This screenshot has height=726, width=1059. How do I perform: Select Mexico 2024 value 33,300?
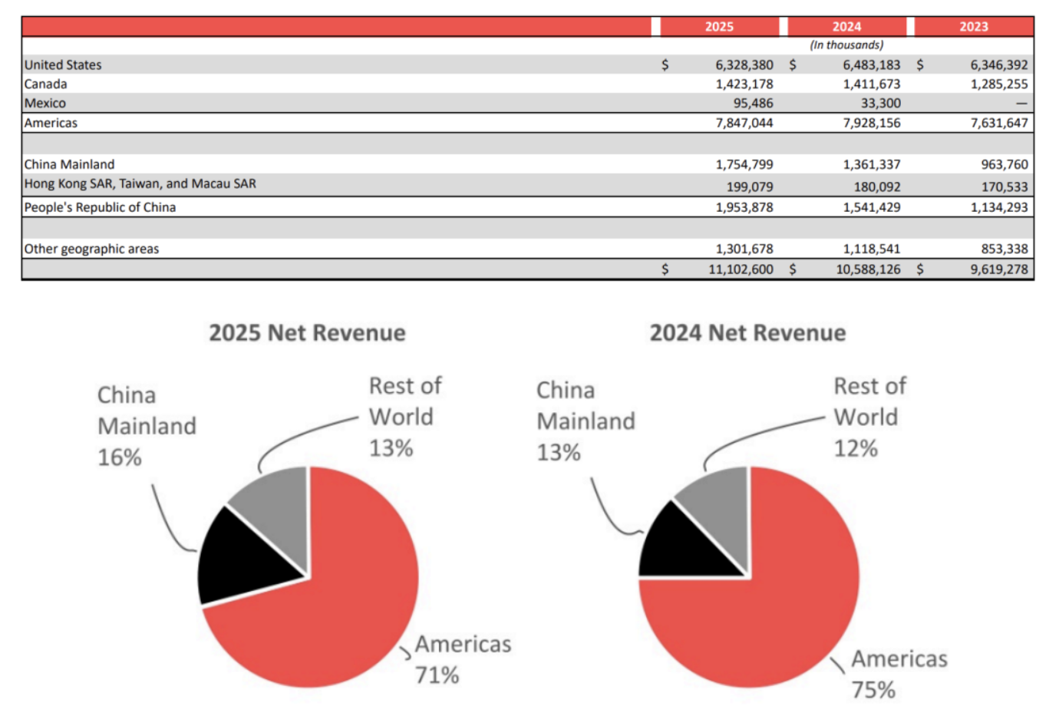tap(880, 104)
